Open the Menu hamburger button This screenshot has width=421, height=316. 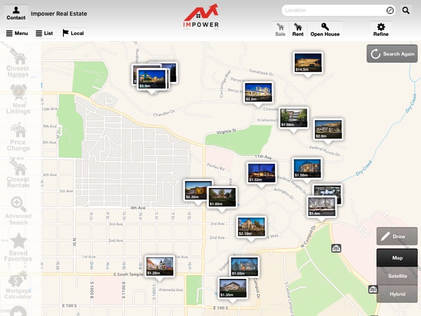(17, 33)
